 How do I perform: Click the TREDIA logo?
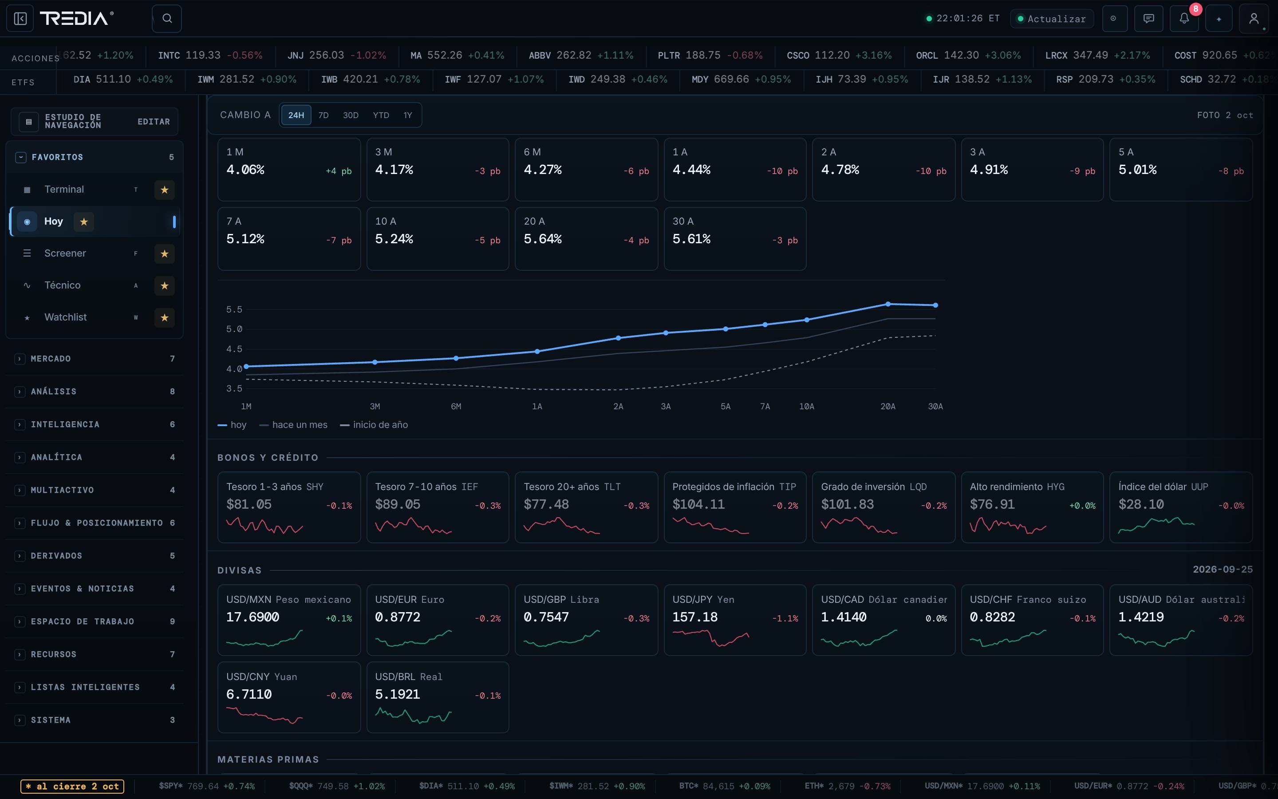click(x=77, y=19)
